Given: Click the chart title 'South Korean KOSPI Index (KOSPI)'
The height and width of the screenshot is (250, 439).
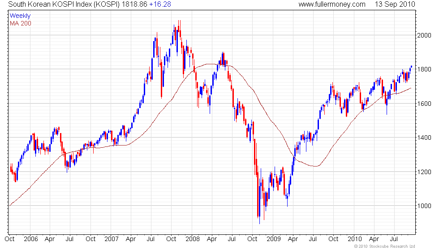Looking at the screenshot, I should [64, 4].
